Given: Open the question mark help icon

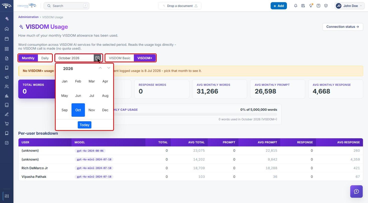Looking at the screenshot, I should click(318, 6).
